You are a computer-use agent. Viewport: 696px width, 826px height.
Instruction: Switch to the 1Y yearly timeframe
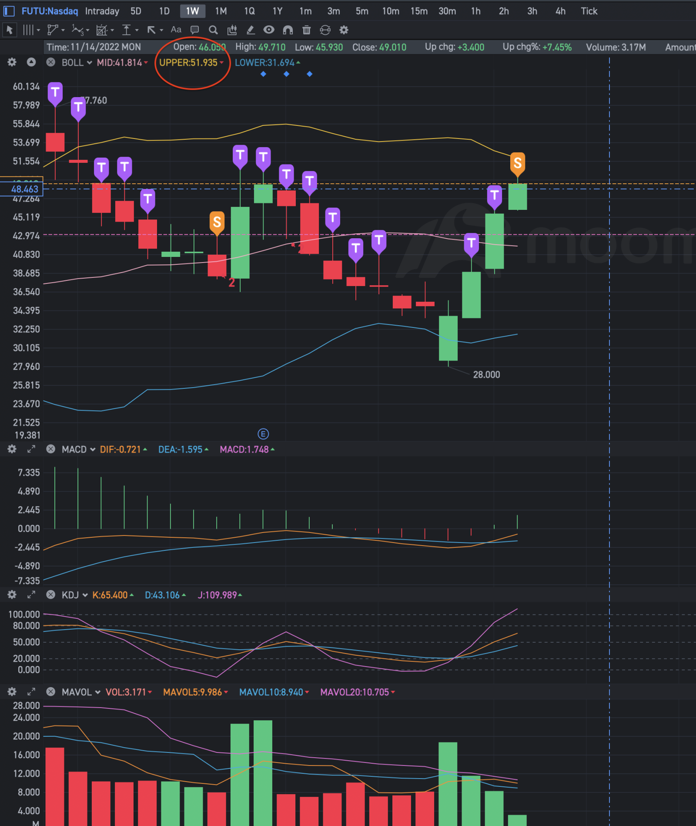[278, 11]
